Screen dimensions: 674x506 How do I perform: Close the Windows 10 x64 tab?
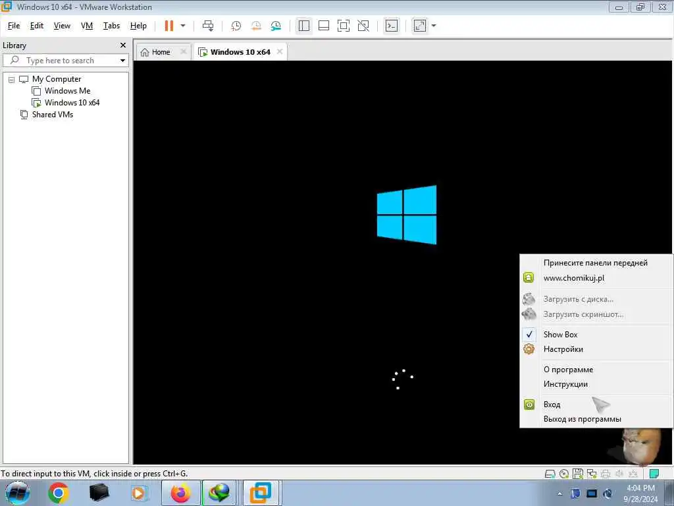click(x=280, y=51)
